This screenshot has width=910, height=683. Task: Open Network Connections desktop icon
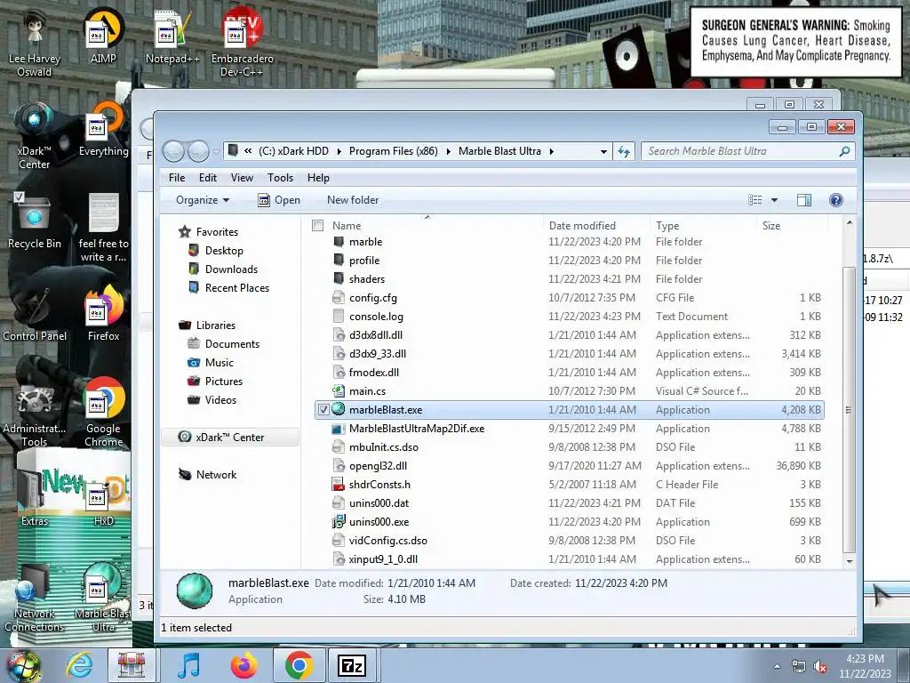[x=35, y=599]
